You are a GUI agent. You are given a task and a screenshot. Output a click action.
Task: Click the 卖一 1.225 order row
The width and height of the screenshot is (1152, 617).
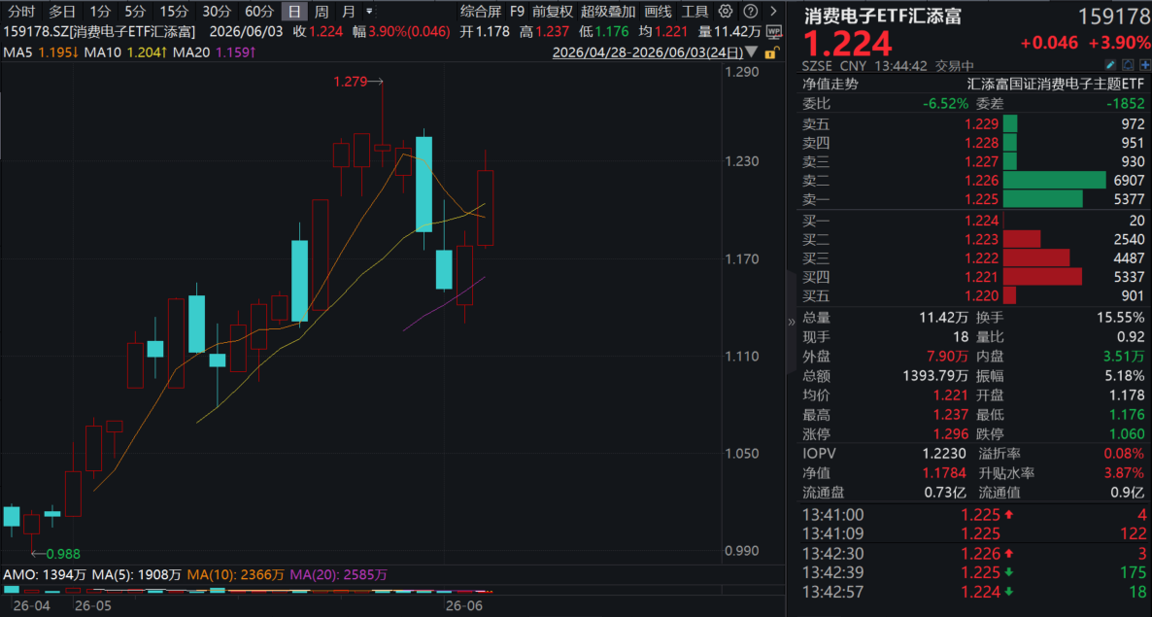pyautogui.click(x=973, y=200)
